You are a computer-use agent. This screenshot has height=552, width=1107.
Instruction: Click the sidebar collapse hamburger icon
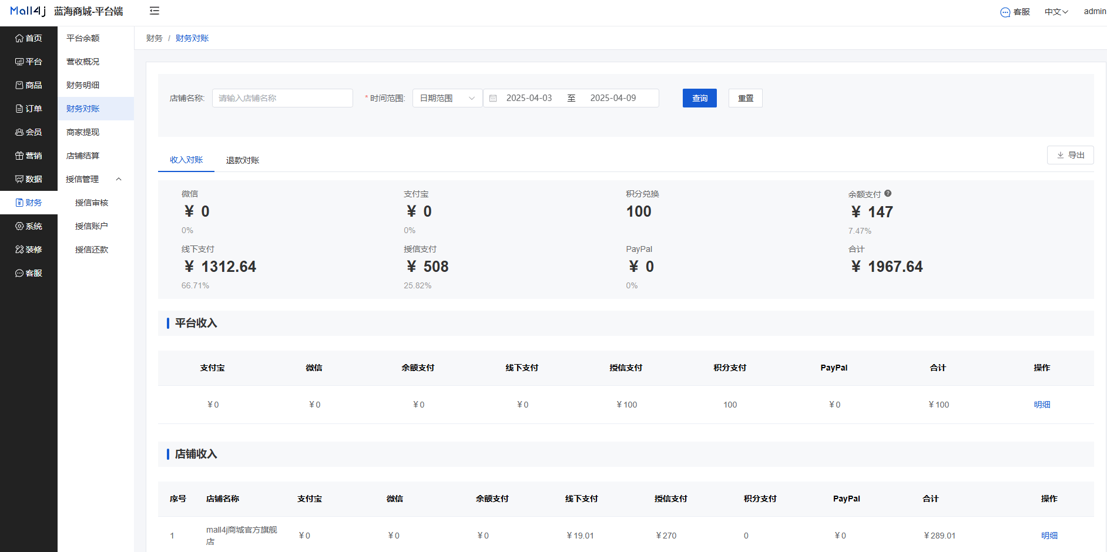coord(155,11)
